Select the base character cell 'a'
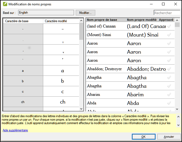Viewport: 182px width, 142px height. pyautogui.click(x=23, y=70)
